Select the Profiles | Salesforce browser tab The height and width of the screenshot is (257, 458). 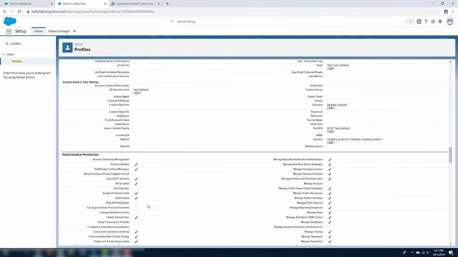(82, 4)
